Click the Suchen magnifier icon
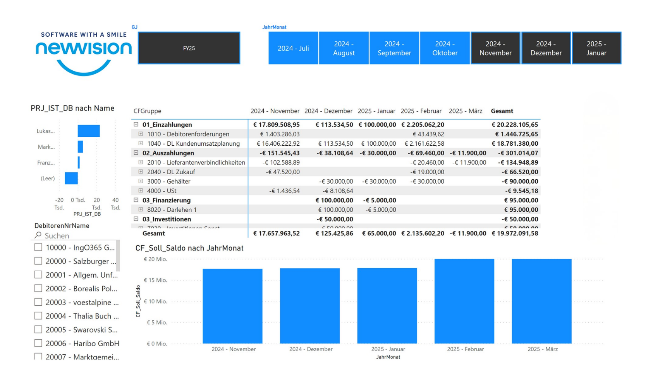 pyautogui.click(x=38, y=235)
